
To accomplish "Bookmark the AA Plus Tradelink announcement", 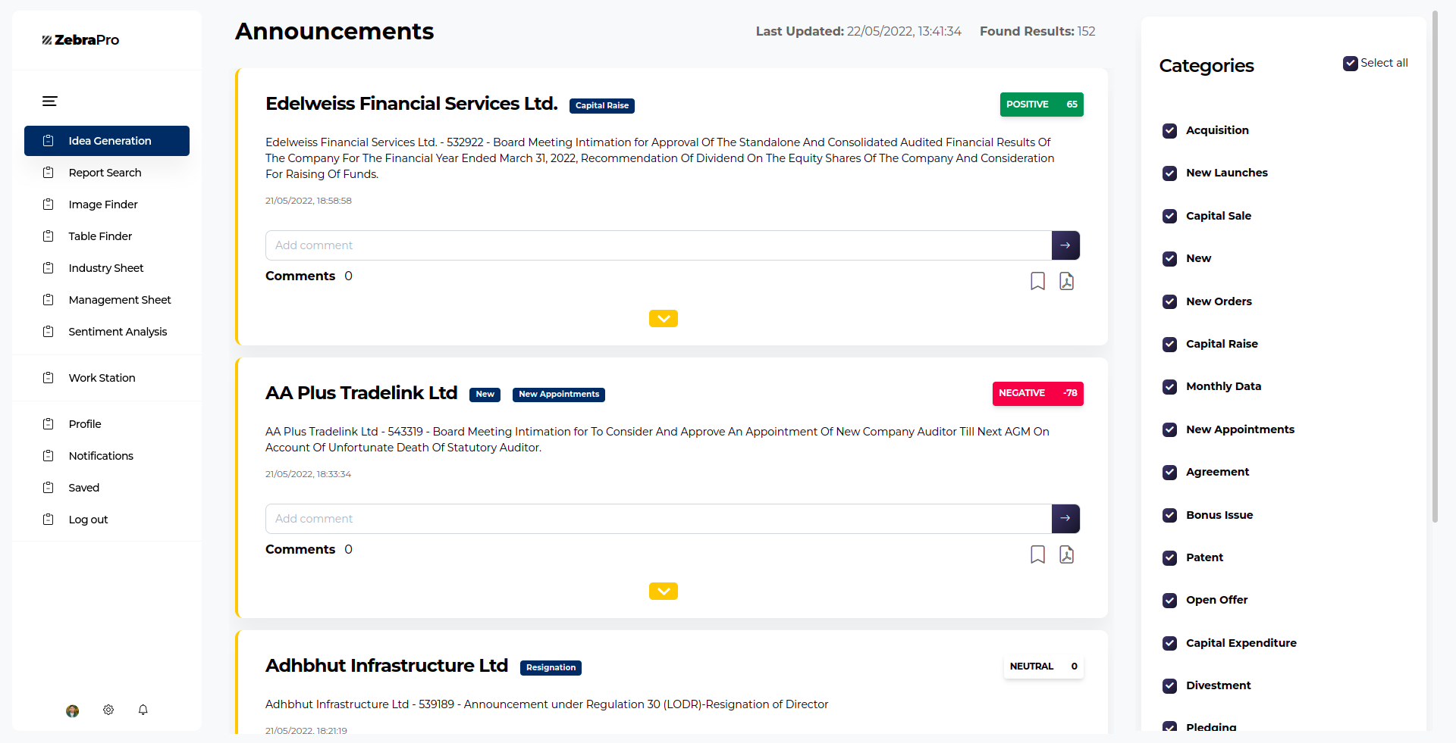I will coord(1037,554).
